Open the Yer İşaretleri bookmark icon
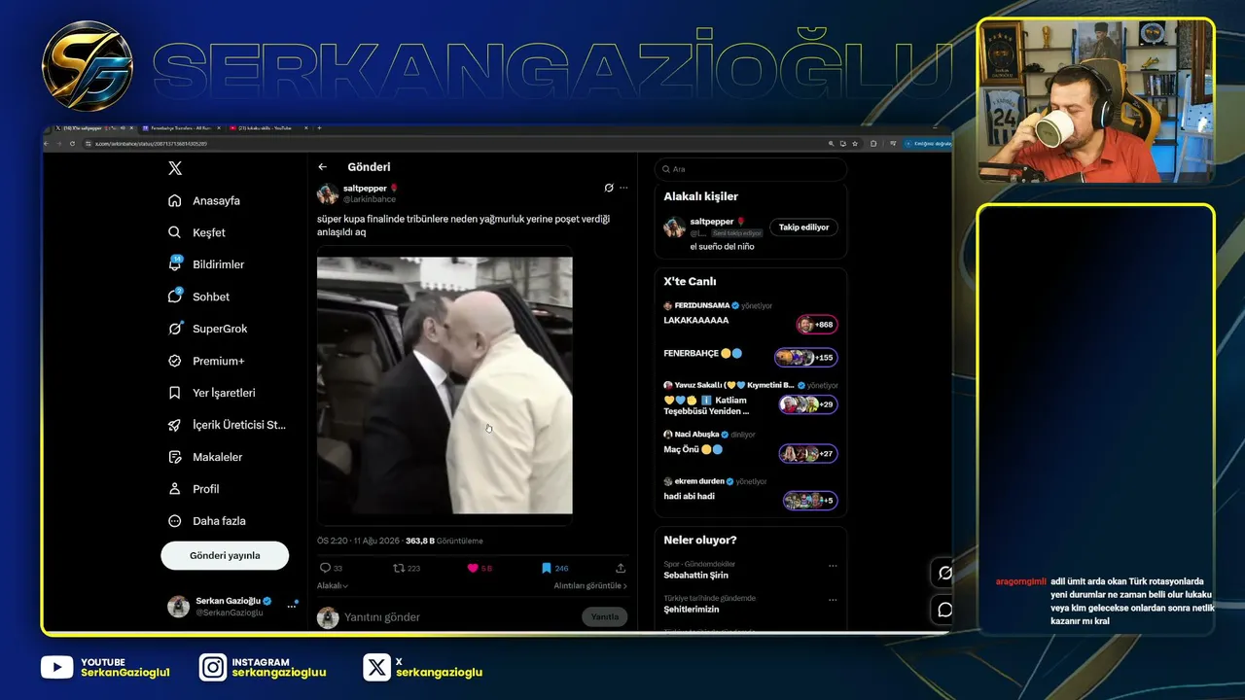This screenshot has height=700, width=1245. pos(175,393)
